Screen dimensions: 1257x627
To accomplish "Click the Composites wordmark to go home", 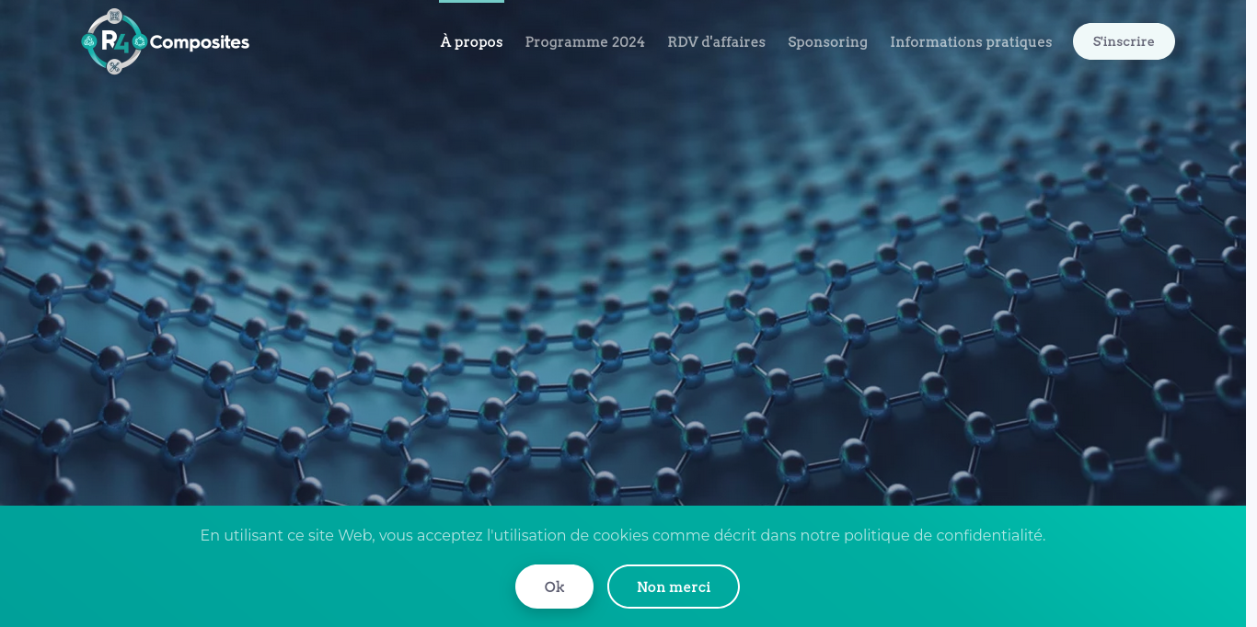I will pyautogui.click(x=199, y=42).
